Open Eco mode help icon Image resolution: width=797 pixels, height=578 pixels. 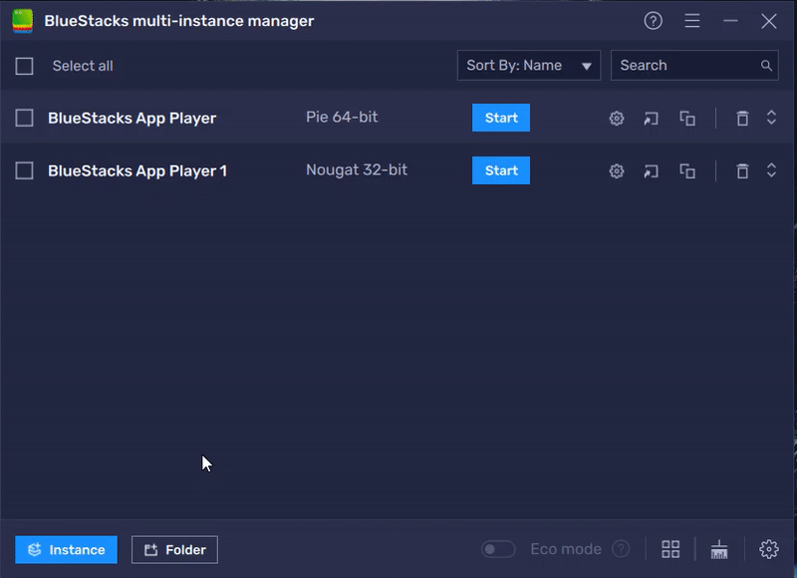[x=621, y=549]
